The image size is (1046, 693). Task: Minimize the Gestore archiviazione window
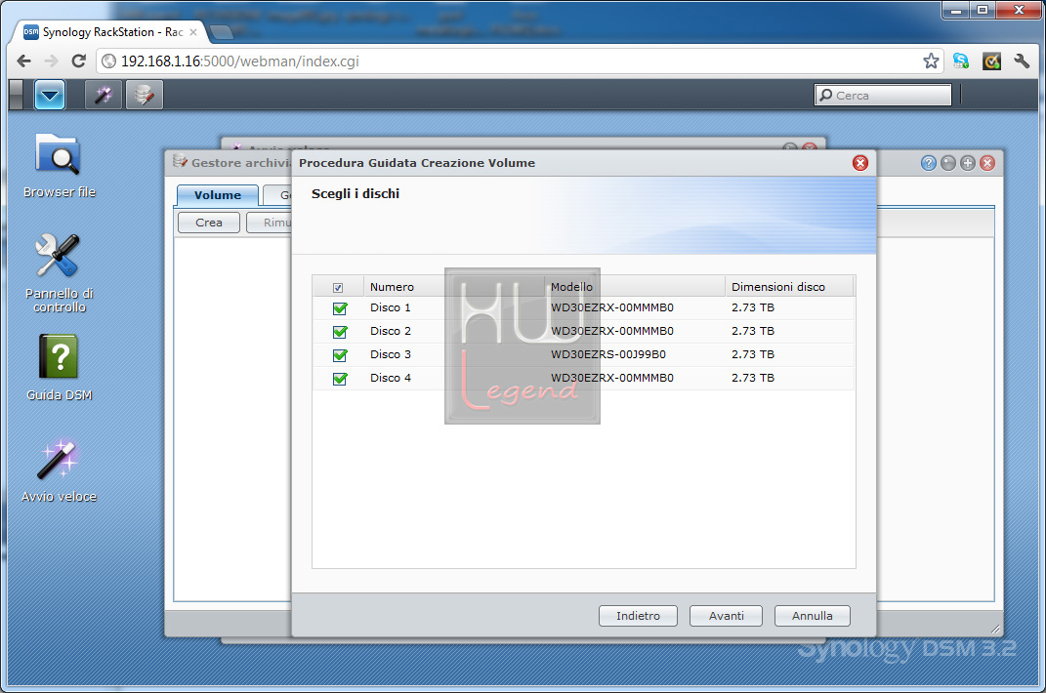[948, 163]
